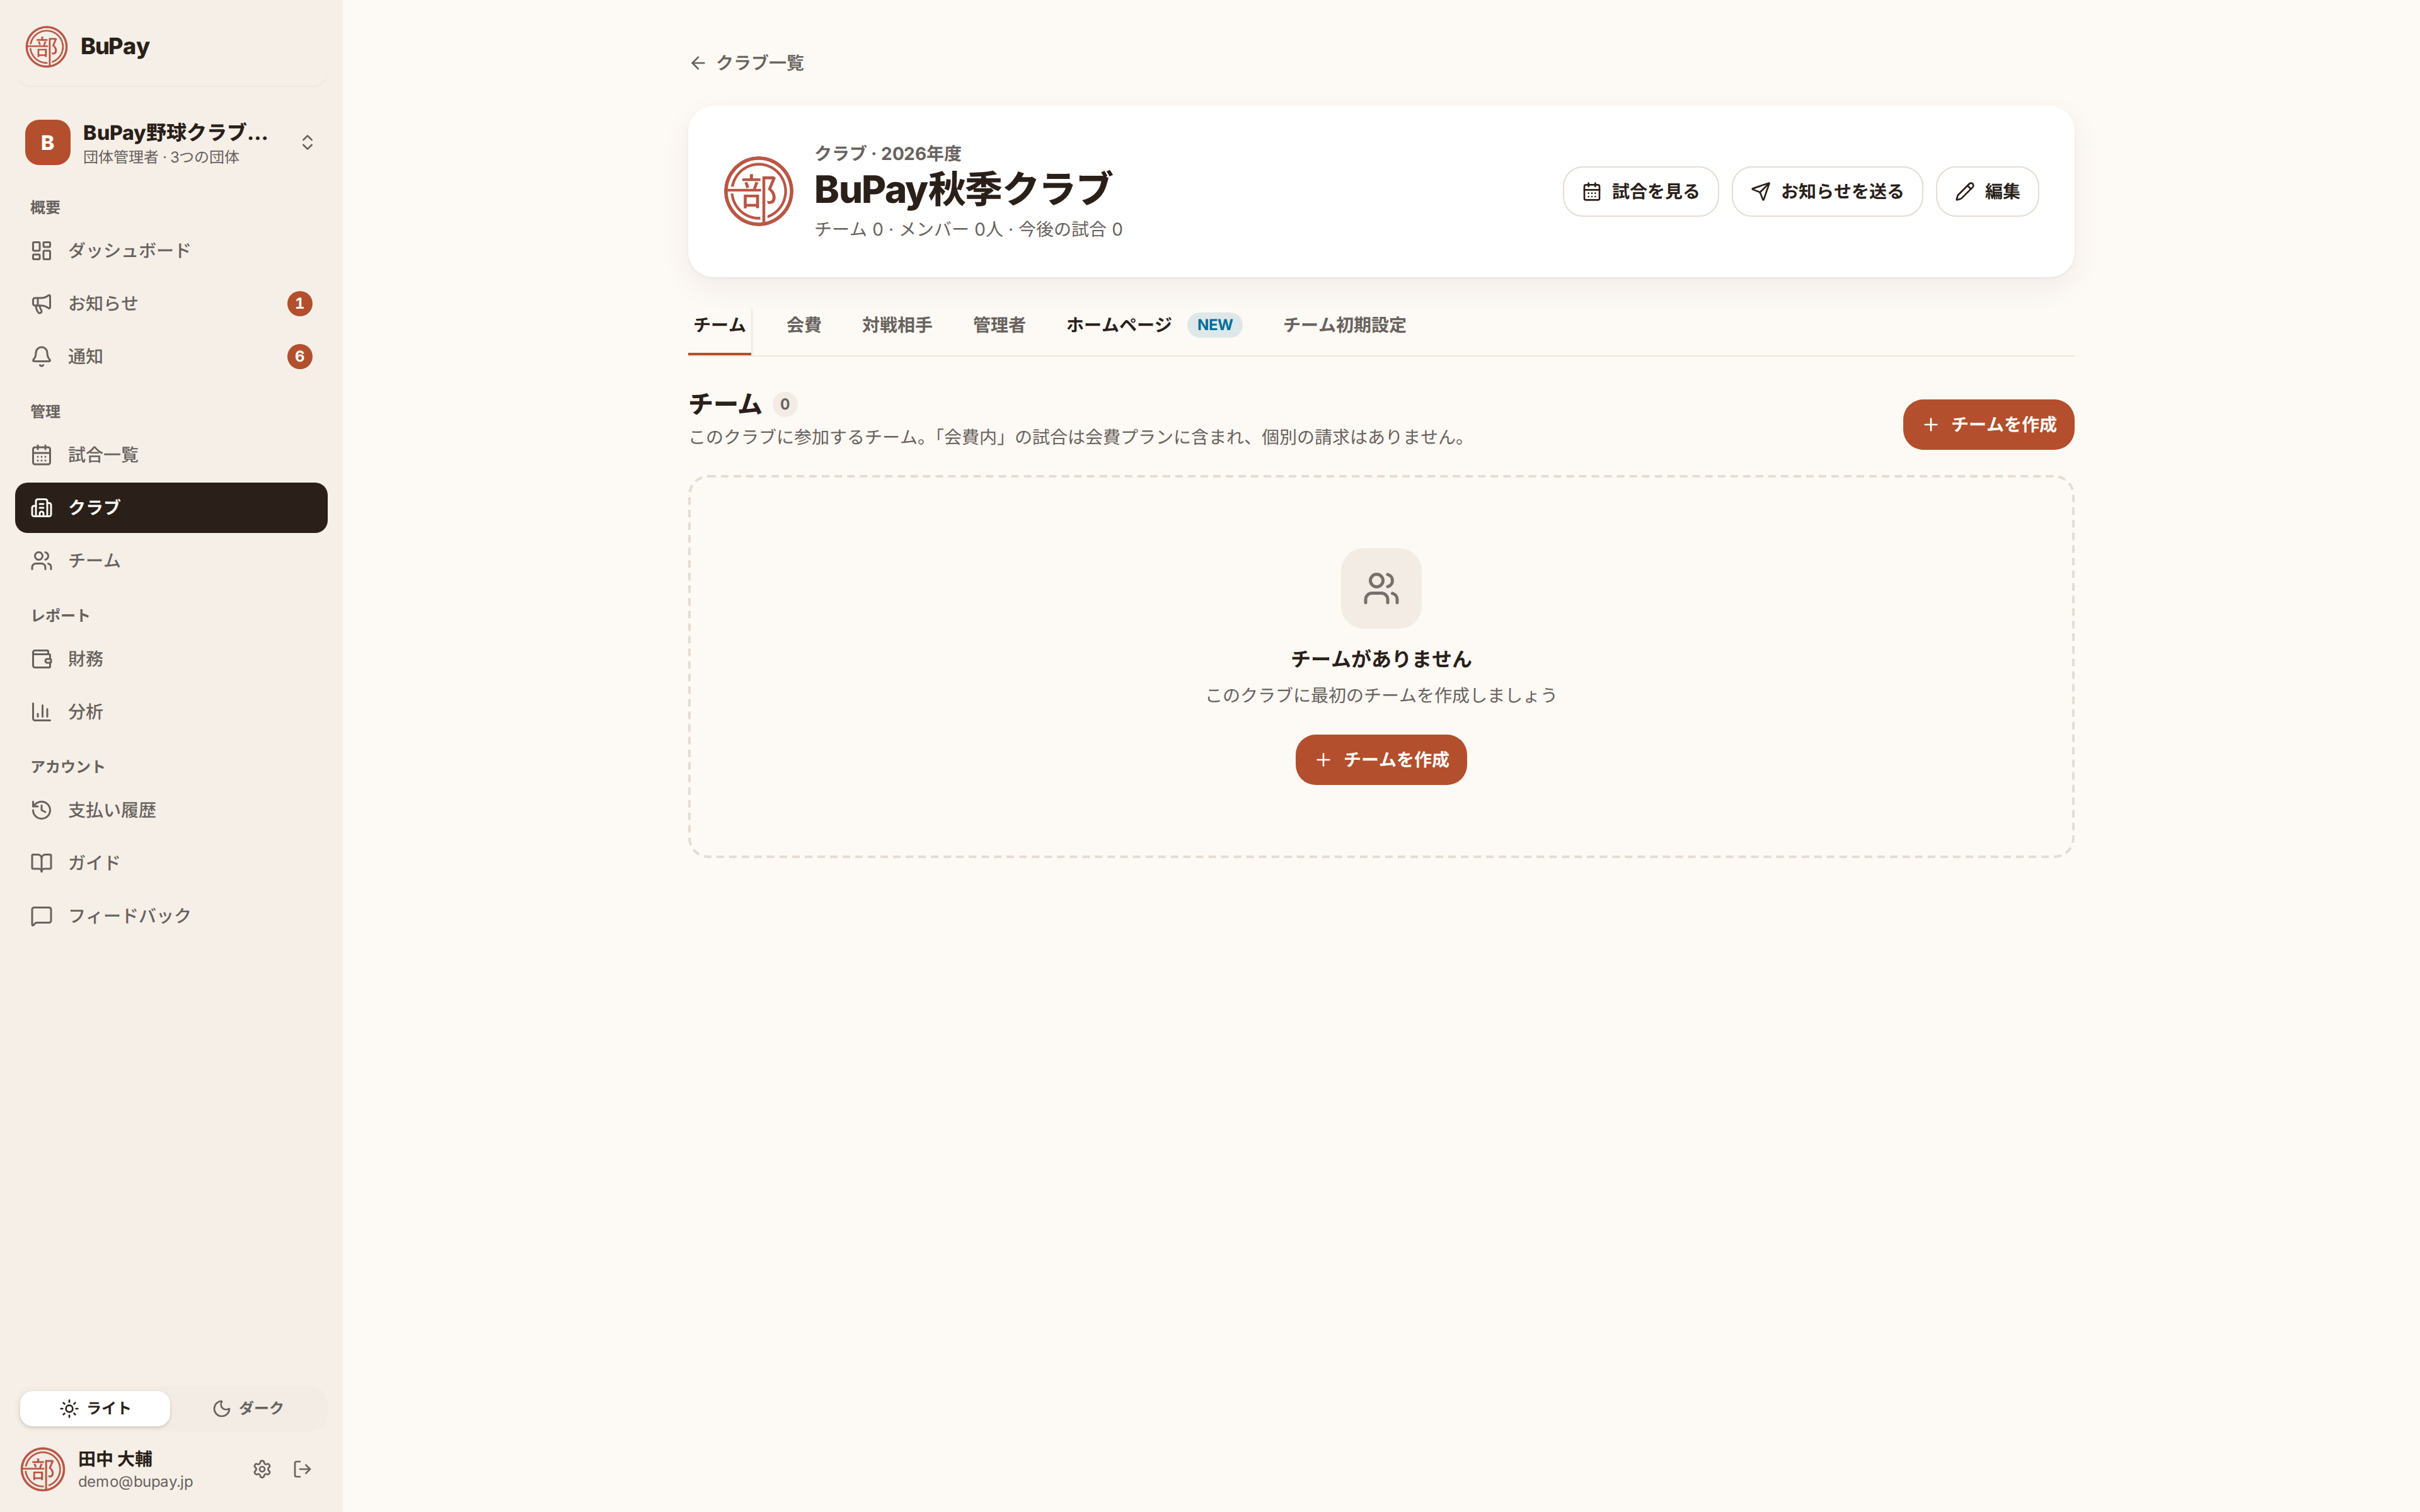
Task: Switch to ライト theme
Action: [x=95, y=1408]
